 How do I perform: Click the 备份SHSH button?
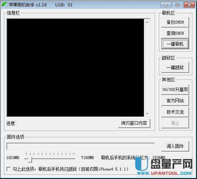[175, 22]
